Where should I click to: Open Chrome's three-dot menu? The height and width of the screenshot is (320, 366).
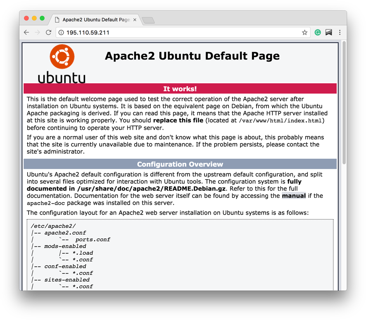pyautogui.click(x=340, y=32)
